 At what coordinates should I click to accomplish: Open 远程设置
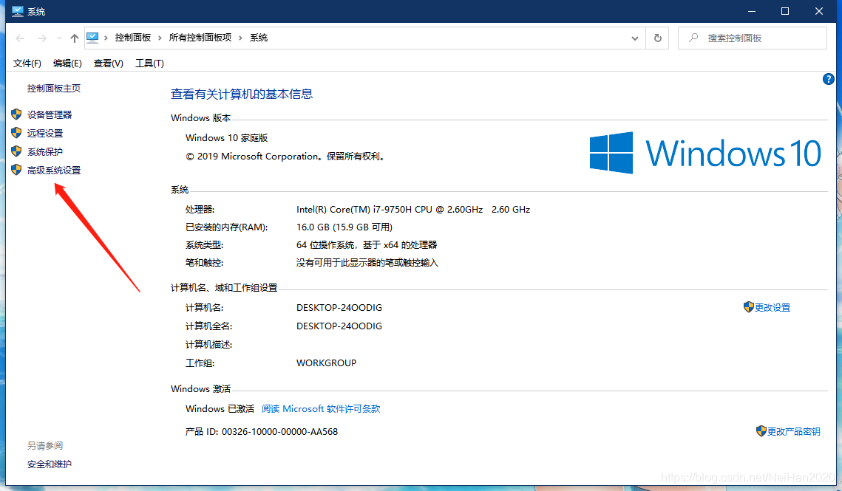[x=45, y=133]
